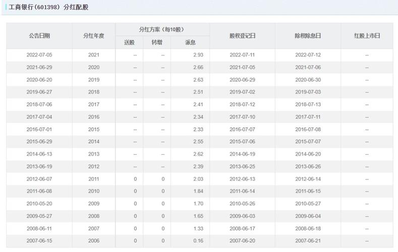The width and height of the screenshot is (398, 252).
Task: Select the 红股上市日 column header
Action: click(367, 36)
